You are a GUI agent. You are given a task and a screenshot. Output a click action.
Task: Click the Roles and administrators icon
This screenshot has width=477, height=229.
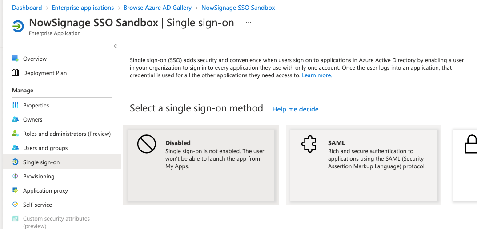click(x=15, y=134)
